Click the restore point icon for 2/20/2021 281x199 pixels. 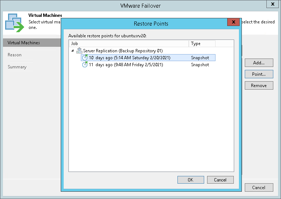point(85,57)
